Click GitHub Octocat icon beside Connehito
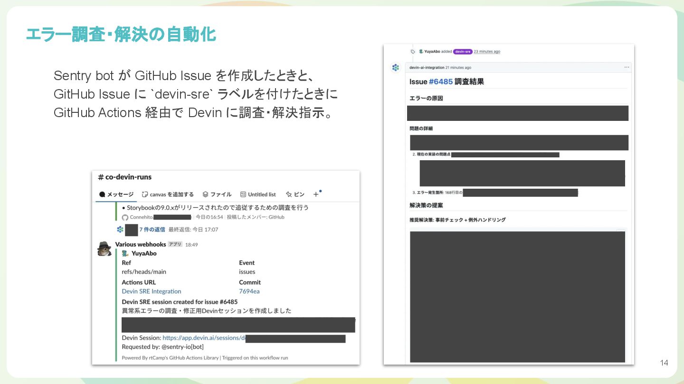 125,217
